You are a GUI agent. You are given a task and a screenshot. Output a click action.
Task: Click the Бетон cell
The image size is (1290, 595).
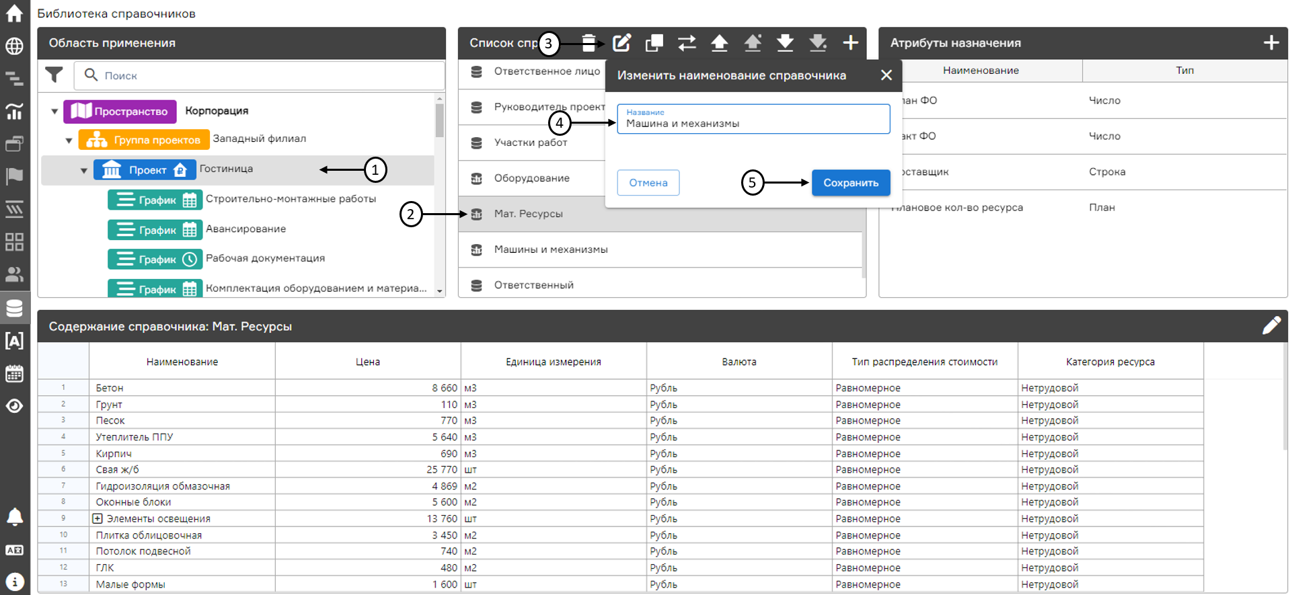point(182,388)
